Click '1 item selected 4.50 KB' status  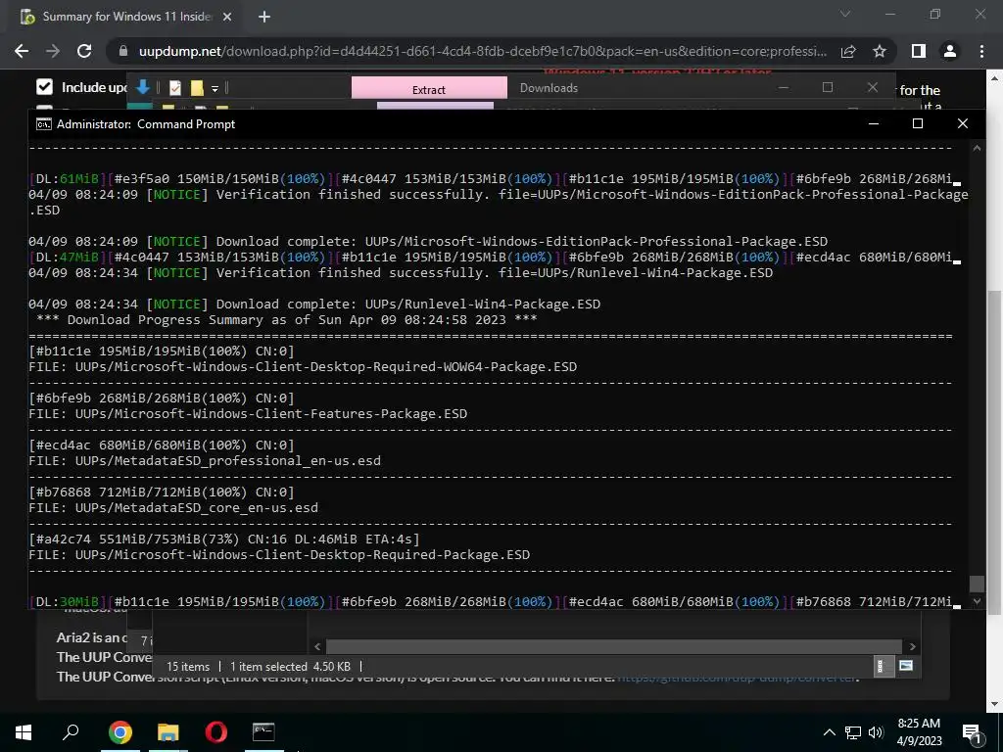pyautogui.click(x=290, y=666)
